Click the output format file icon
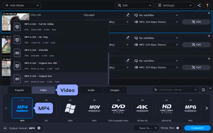The height and width of the screenshot is (133, 213). tap(5, 128)
